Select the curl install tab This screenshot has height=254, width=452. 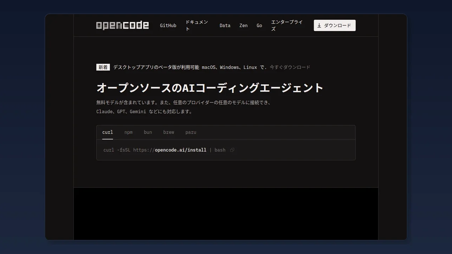coord(108,132)
